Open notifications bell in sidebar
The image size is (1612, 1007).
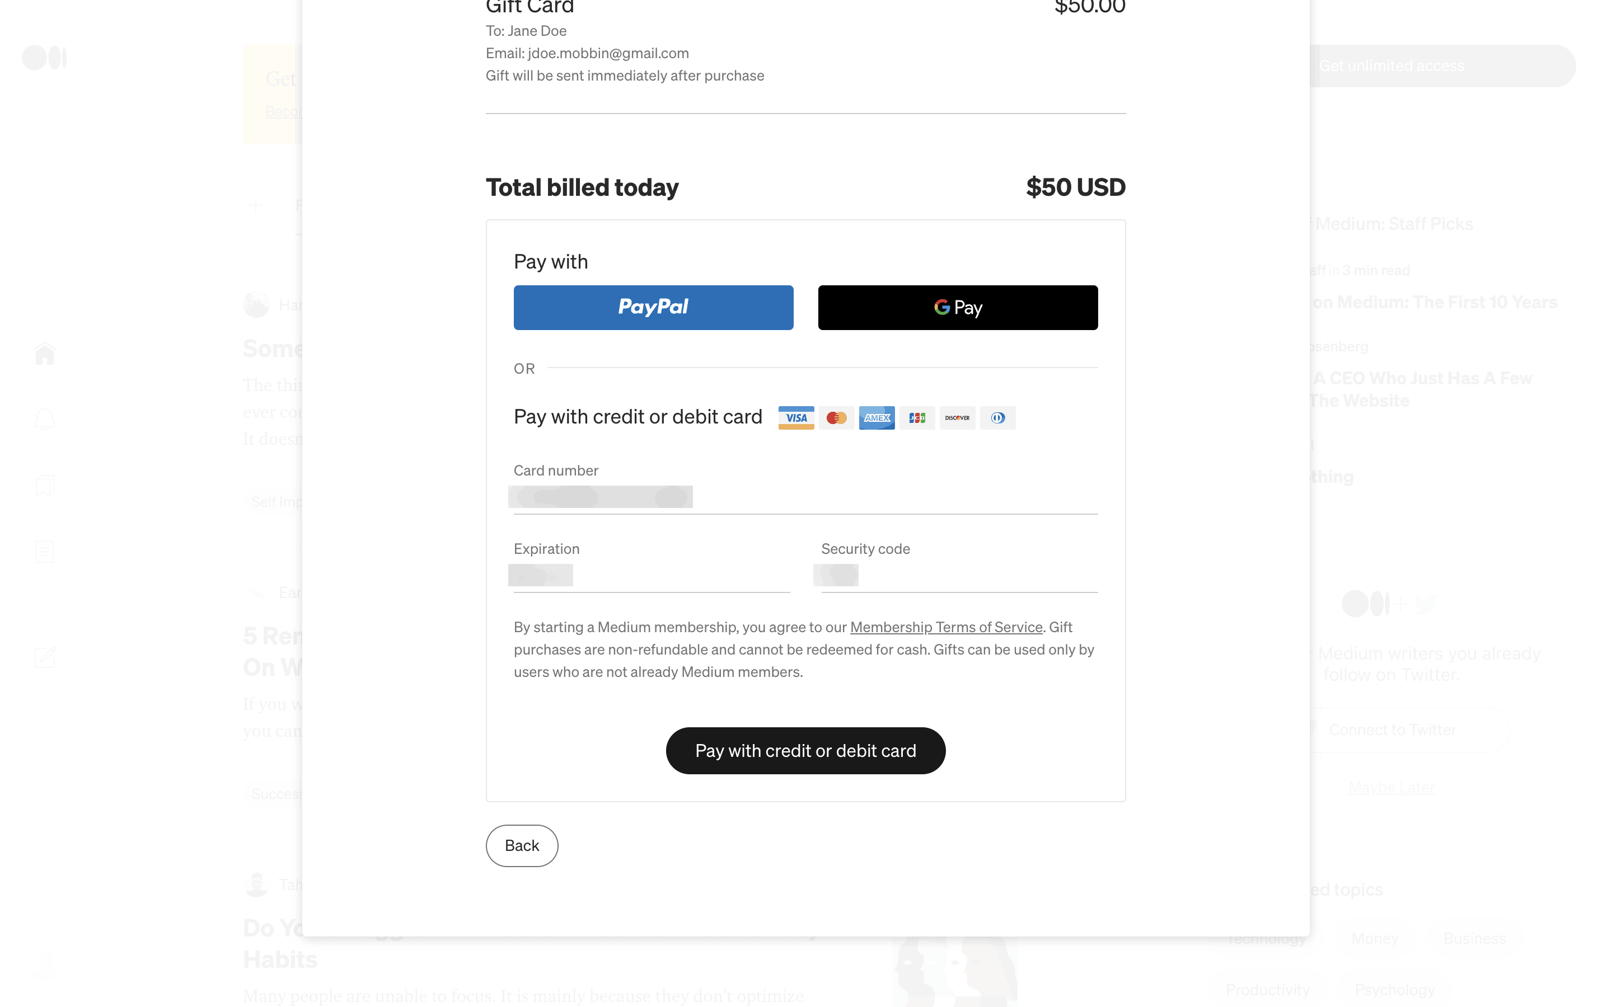[x=45, y=420]
